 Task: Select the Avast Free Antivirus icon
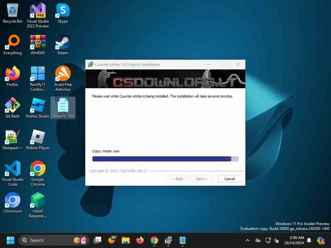pyautogui.click(x=63, y=78)
